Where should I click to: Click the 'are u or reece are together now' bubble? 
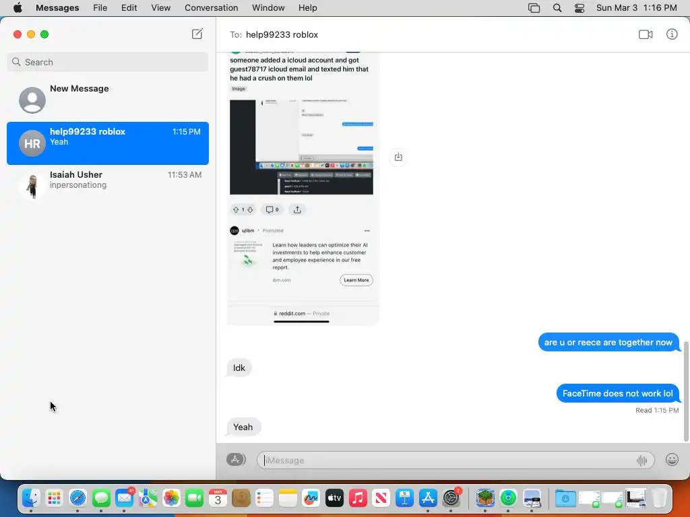(608, 343)
